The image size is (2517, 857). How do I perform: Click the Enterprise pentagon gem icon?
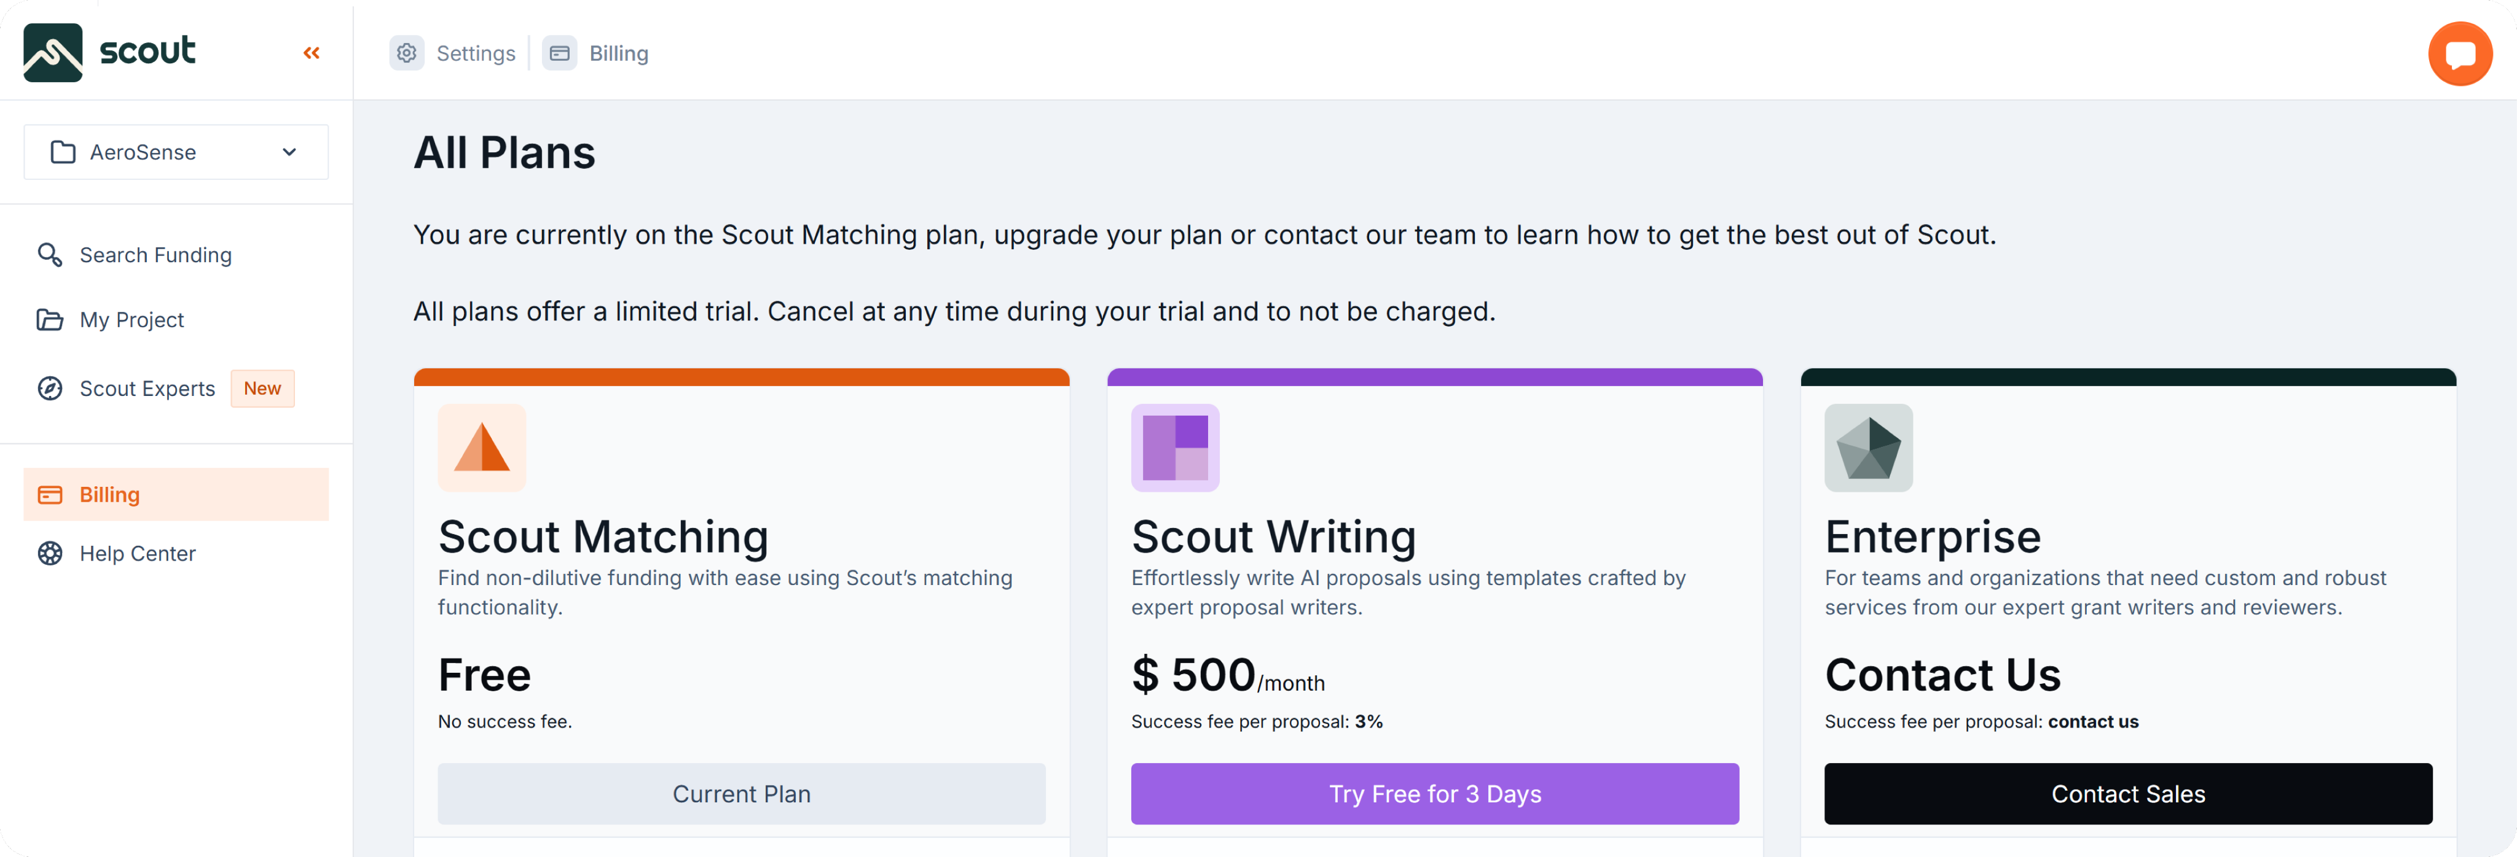pos(1868,448)
